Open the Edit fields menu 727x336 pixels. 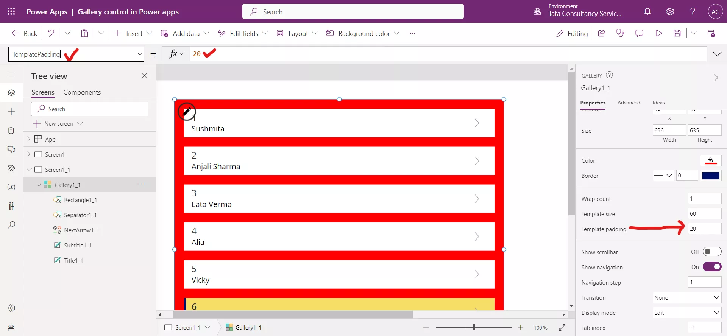(x=243, y=33)
